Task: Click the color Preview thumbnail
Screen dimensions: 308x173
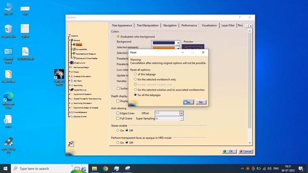Action: (193, 47)
